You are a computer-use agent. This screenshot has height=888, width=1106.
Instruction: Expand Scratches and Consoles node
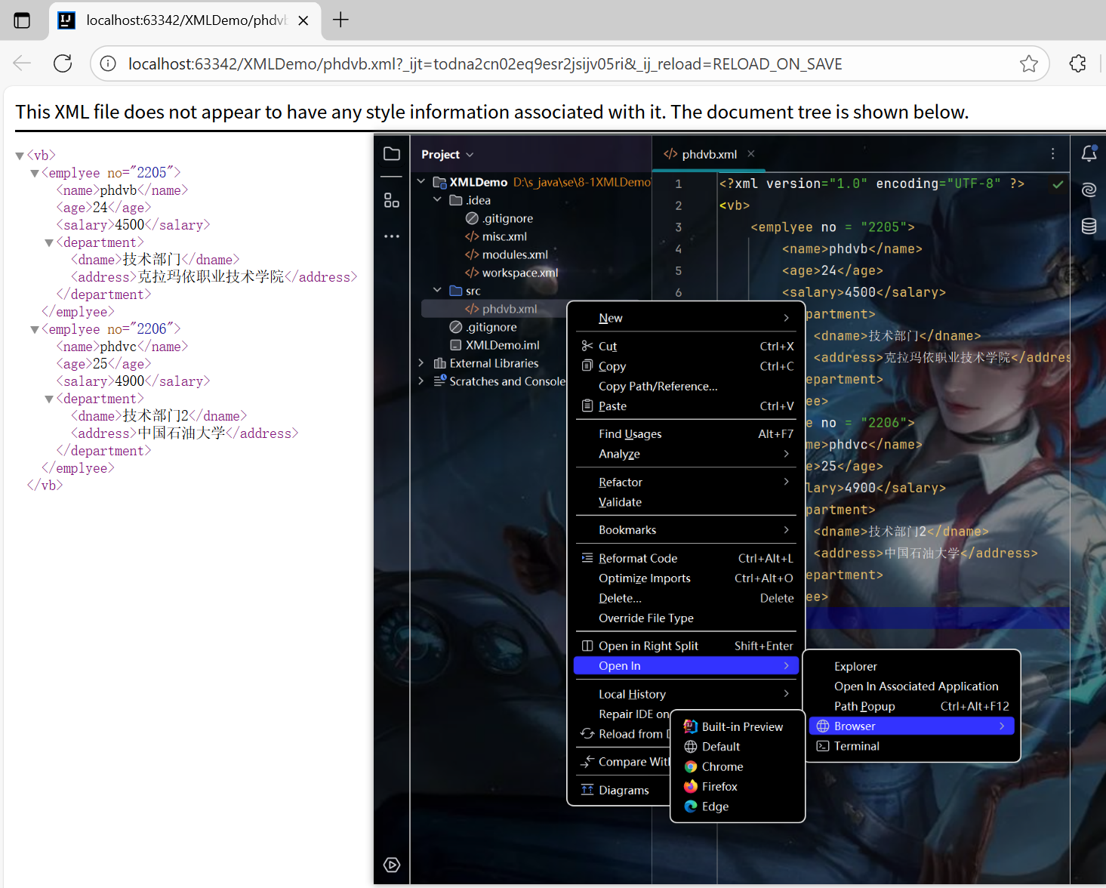(x=421, y=381)
